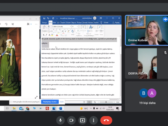Image resolution: width=168 pixels, height=126 pixels.
Task: Open the Photos app on taskbar
Action: (x=54, y=108)
